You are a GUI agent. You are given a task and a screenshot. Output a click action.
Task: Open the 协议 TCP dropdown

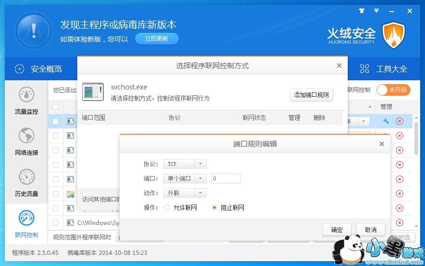click(x=185, y=164)
